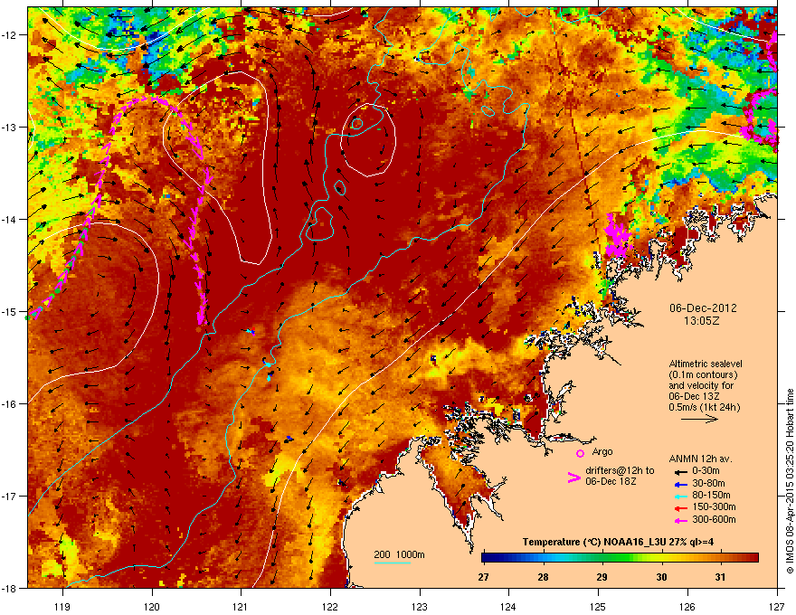
Task: Click the 0.5m/s velocity scale arrow
Action: [x=699, y=419]
